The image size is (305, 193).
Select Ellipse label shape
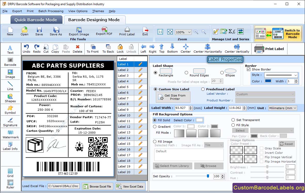222,73
